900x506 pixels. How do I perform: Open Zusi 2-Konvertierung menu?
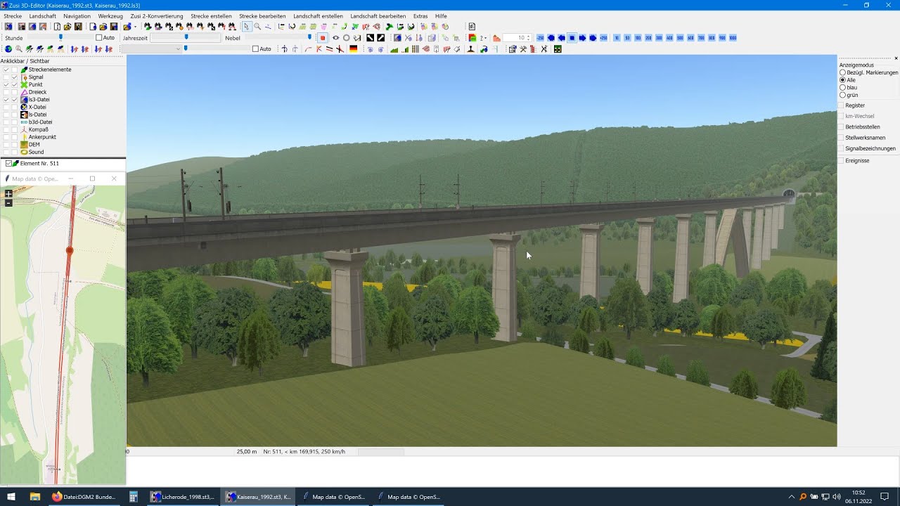coord(157,15)
